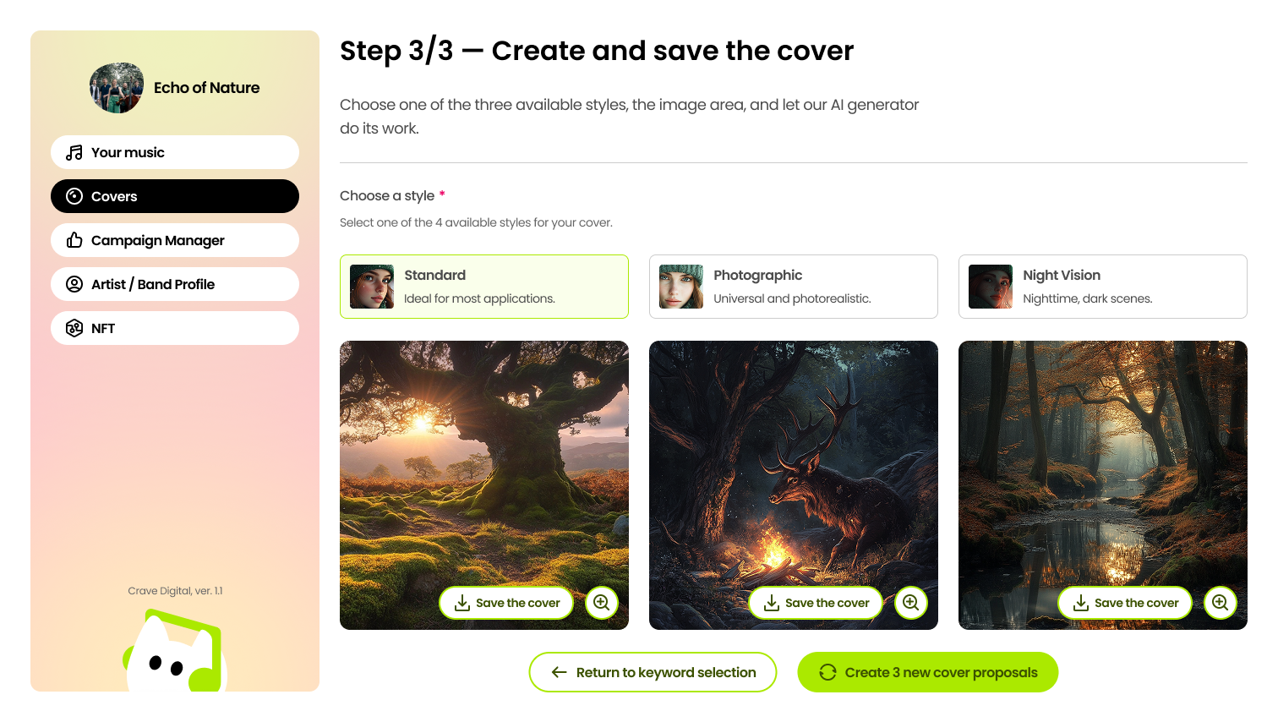Zoom into the forest stream cover
This screenshot has height=722, width=1278.
[1221, 603]
